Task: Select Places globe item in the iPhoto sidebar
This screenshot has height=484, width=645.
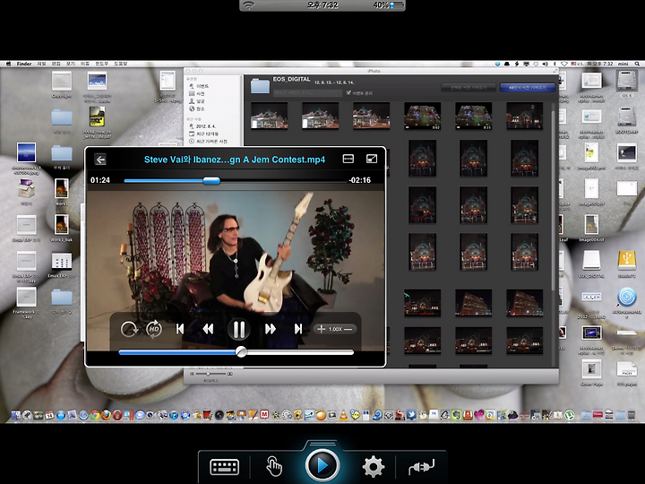Action: pyautogui.click(x=196, y=108)
